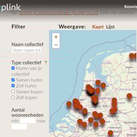Zoom in on the map with plus button
This screenshot has width=137, height=137.
click(x=56, y=37)
